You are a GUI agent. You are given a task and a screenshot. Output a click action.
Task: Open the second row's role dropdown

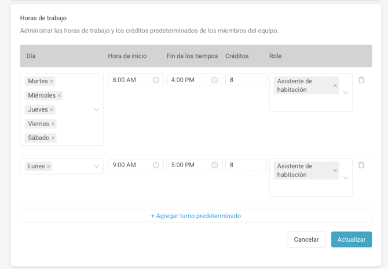(x=346, y=178)
